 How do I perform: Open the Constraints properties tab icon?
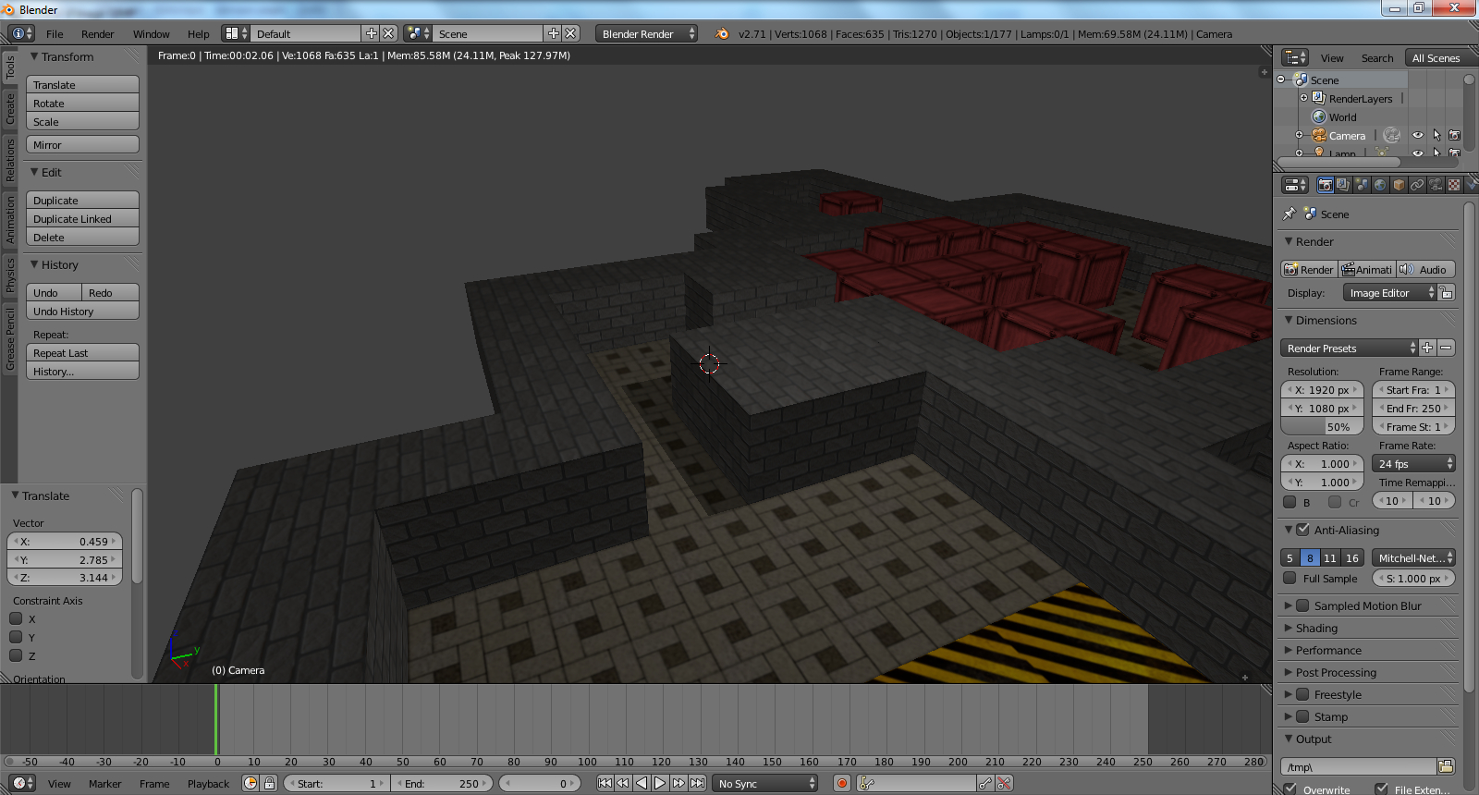tap(1417, 185)
